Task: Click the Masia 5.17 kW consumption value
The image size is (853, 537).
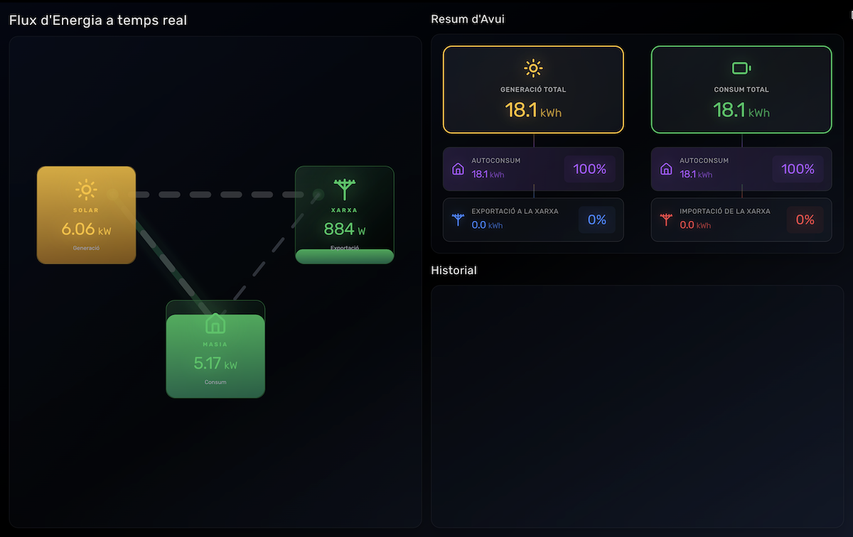Action: [x=215, y=364]
